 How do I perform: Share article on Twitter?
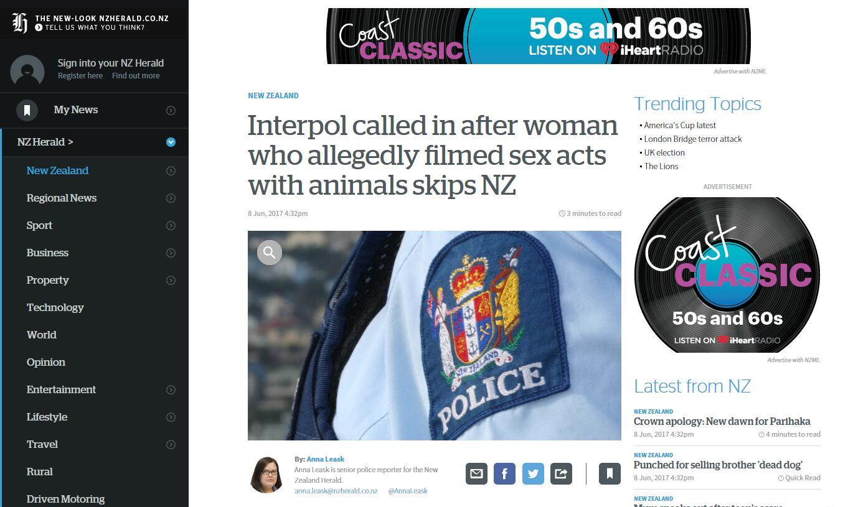(x=533, y=473)
